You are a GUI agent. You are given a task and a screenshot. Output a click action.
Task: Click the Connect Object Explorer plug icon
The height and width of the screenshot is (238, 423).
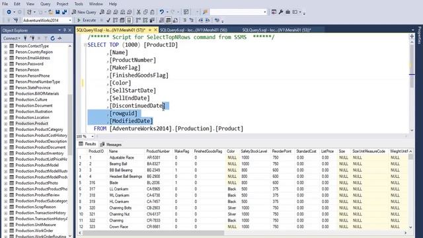tap(25, 38)
